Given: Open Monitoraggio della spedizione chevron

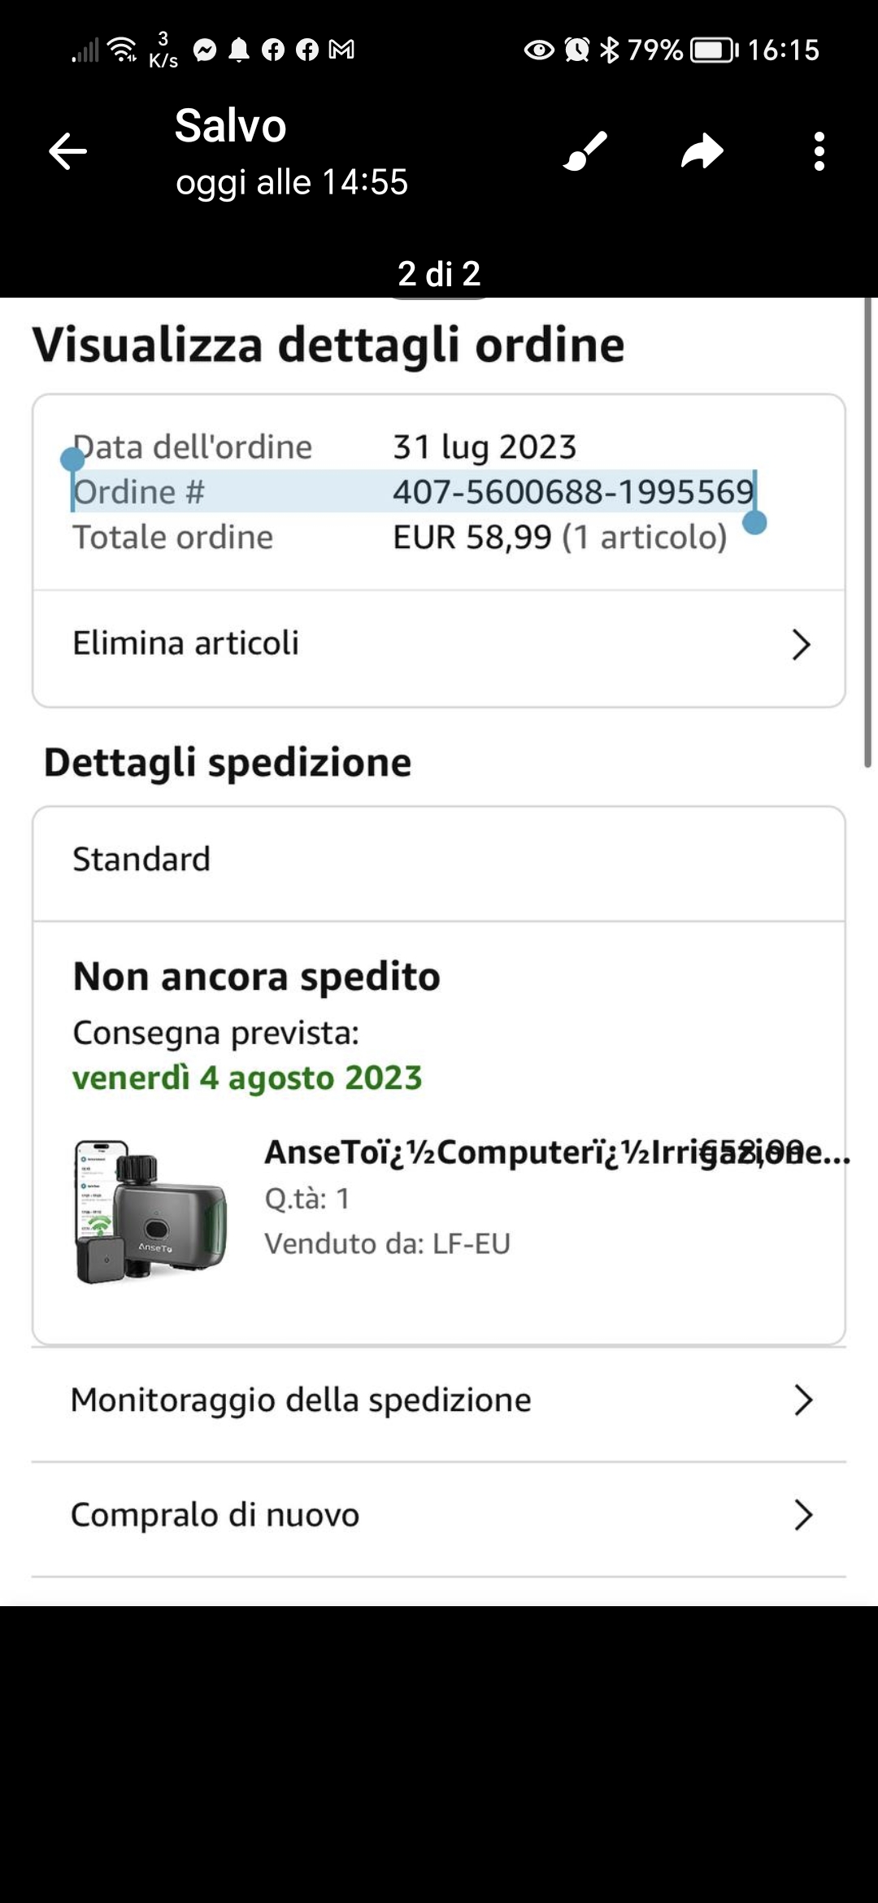Looking at the screenshot, I should (x=803, y=1400).
